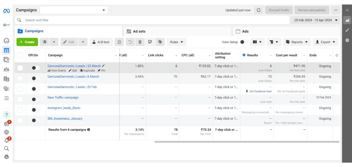The width and height of the screenshot is (352, 167).
Task: Click the View Charts link under 23 March campaign
Action: tap(57, 71)
